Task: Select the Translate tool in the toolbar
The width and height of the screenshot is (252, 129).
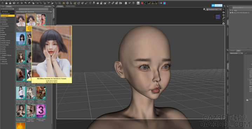Action: pos(82,3)
